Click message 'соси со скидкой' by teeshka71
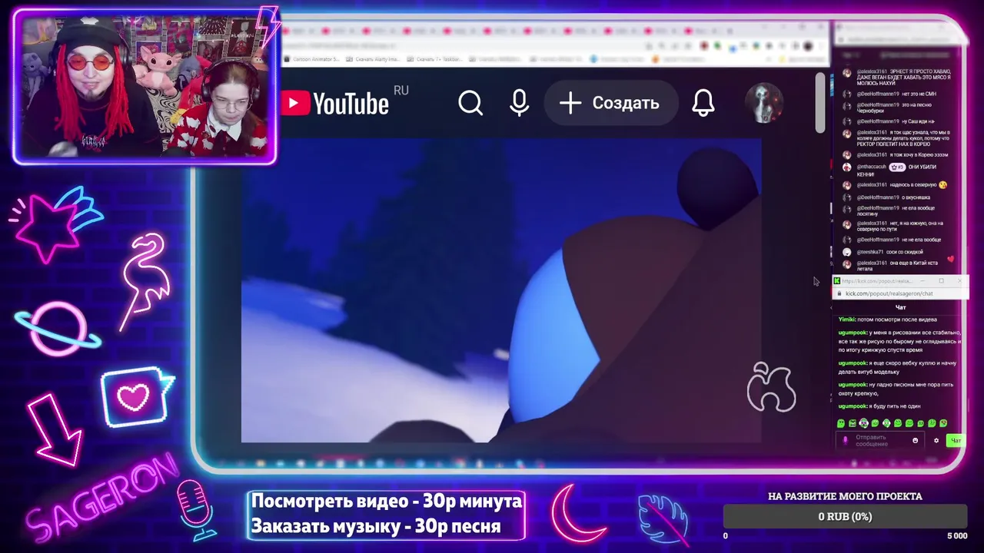Screen dimensions: 984x553 (905, 252)
